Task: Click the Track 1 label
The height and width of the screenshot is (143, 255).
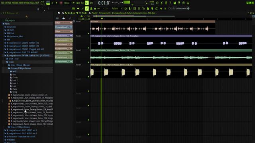Action: tap(78, 21)
